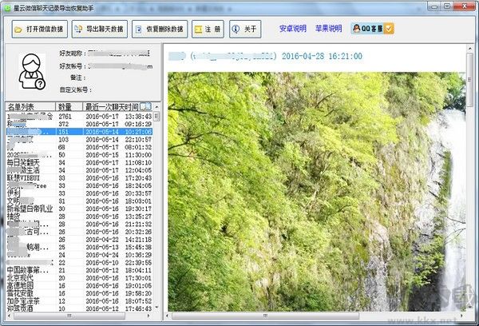Click timestamp 2016-04-22 14:21:18
The image size is (479, 326).
[118, 240]
